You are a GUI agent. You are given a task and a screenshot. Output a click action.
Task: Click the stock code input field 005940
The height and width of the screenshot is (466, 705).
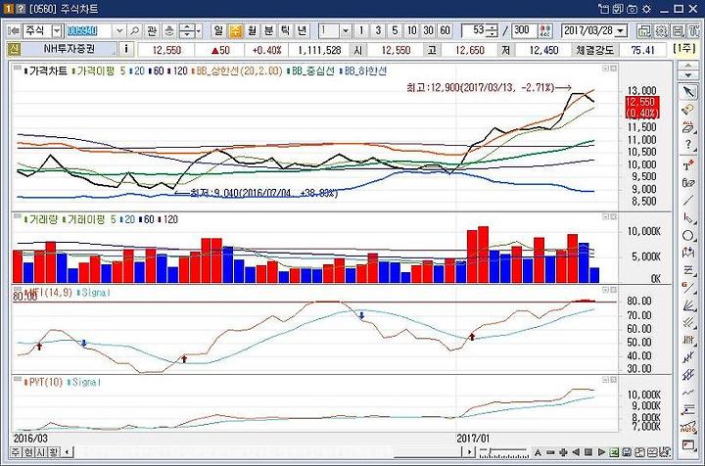(88, 30)
